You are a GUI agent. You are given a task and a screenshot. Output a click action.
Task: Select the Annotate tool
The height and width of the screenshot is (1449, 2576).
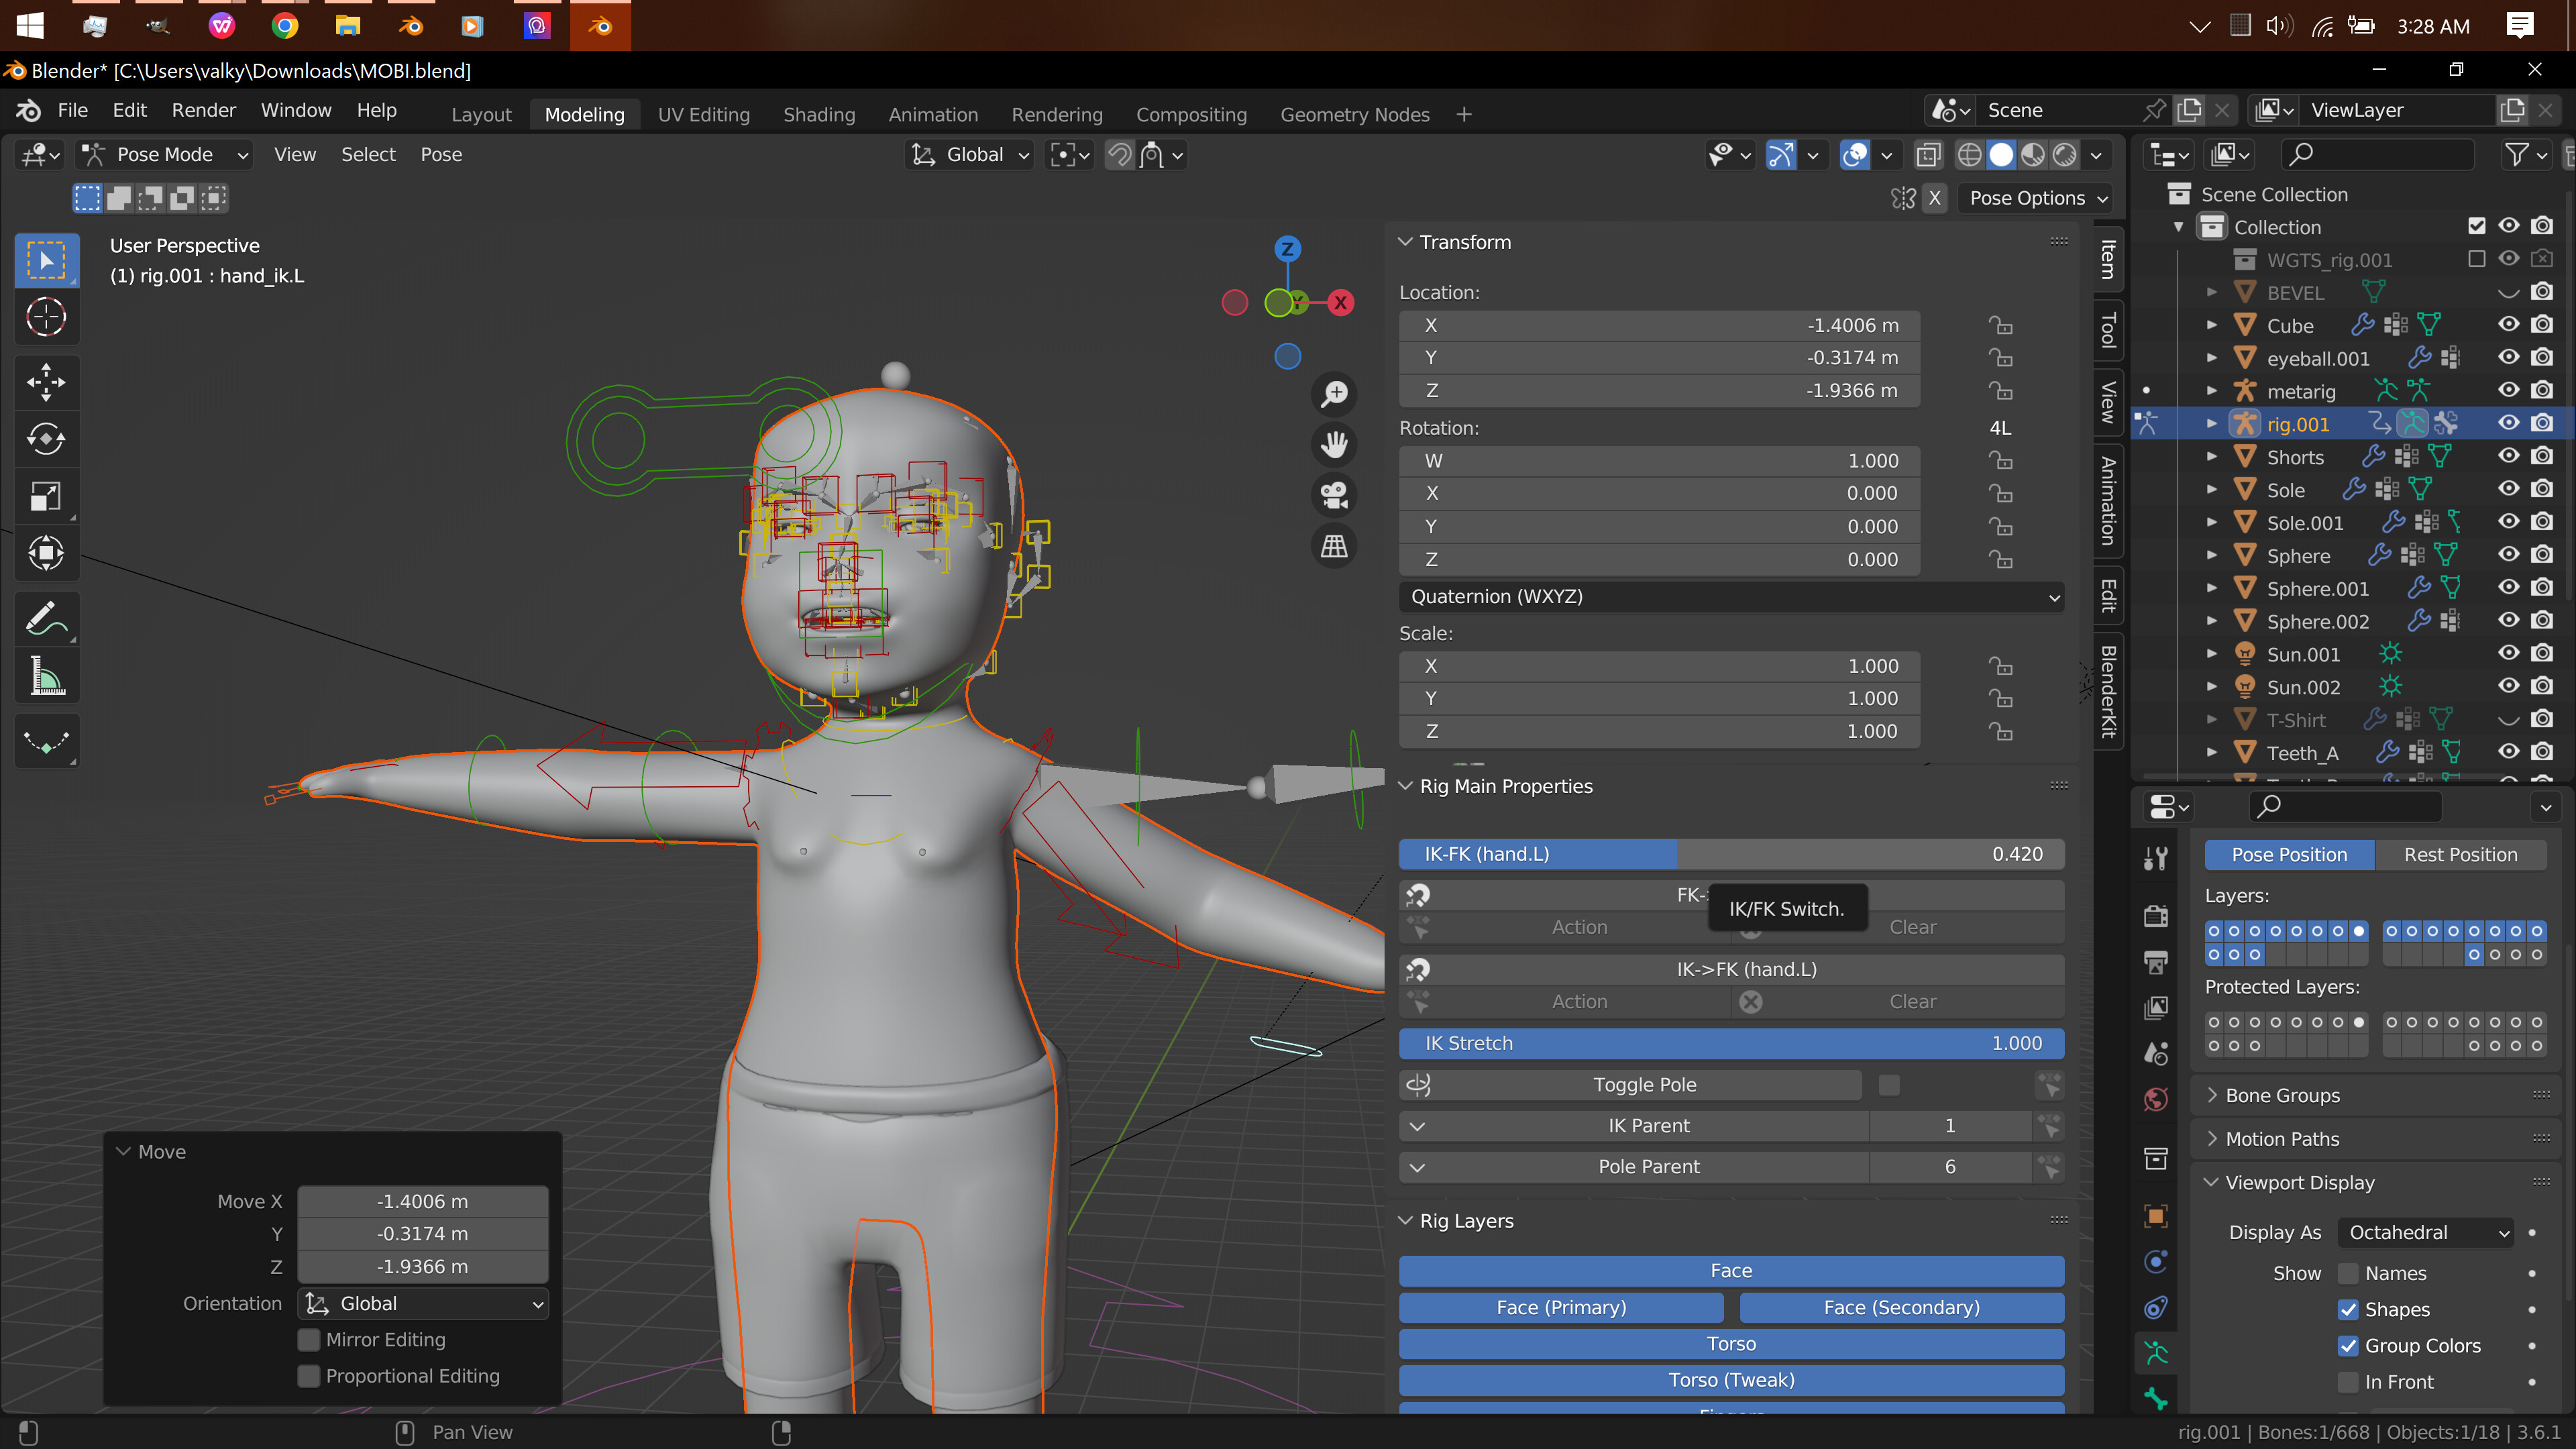pyautogui.click(x=46, y=619)
